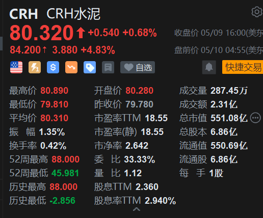
Task: Click the 市盈率TTM 18.55 value
Action: [156, 118]
